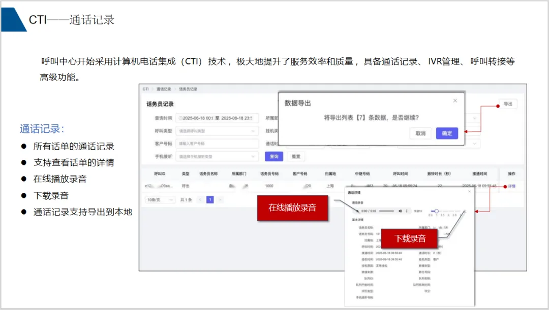Open the 呼叫类型 dropdown
The height and width of the screenshot is (310, 549).
click(217, 131)
